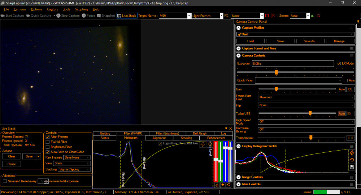
Task: Click the live stack histogram auto-stretch lightning icon
Action: click(203, 144)
